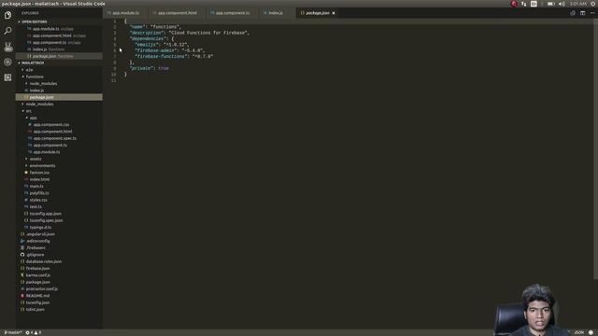The width and height of the screenshot is (598, 336).
Task: Open .firebaserc in file tree
Action: coord(36,248)
